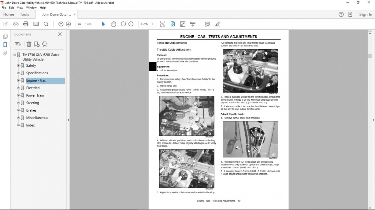The width and height of the screenshot is (375, 210).
Task: Close the Bookmarks panel
Action: (x=60, y=34)
